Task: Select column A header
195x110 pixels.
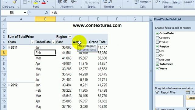Action: [x=21, y=19]
